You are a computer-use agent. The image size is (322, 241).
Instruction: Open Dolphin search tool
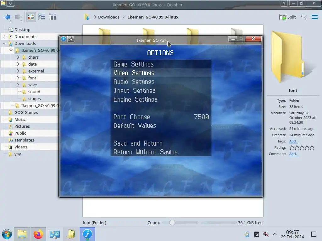304,17
